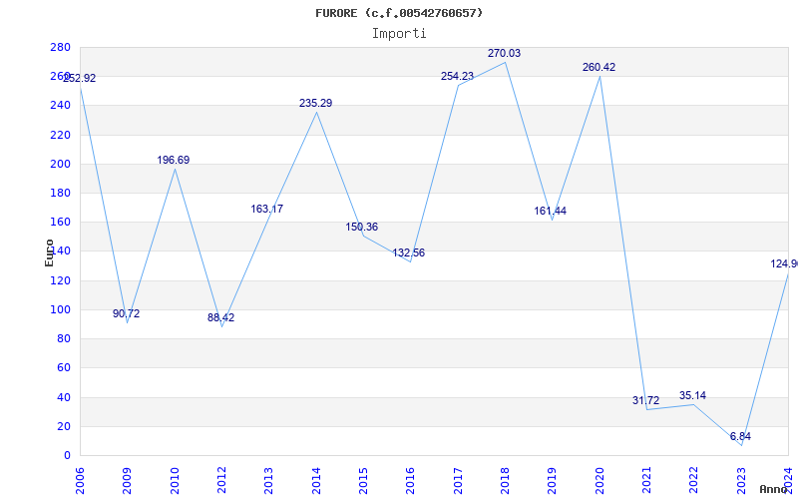Click the 60 y-axis tick label
The width and height of the screenshot is (798, 499).
[x=63, y=367]
